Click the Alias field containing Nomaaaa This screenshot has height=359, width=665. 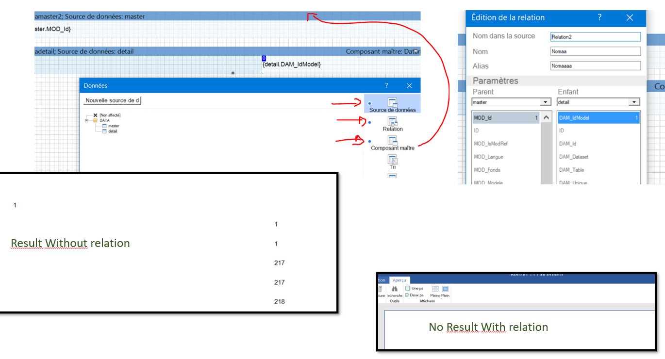pyautogui.click(x=596, y=65)
